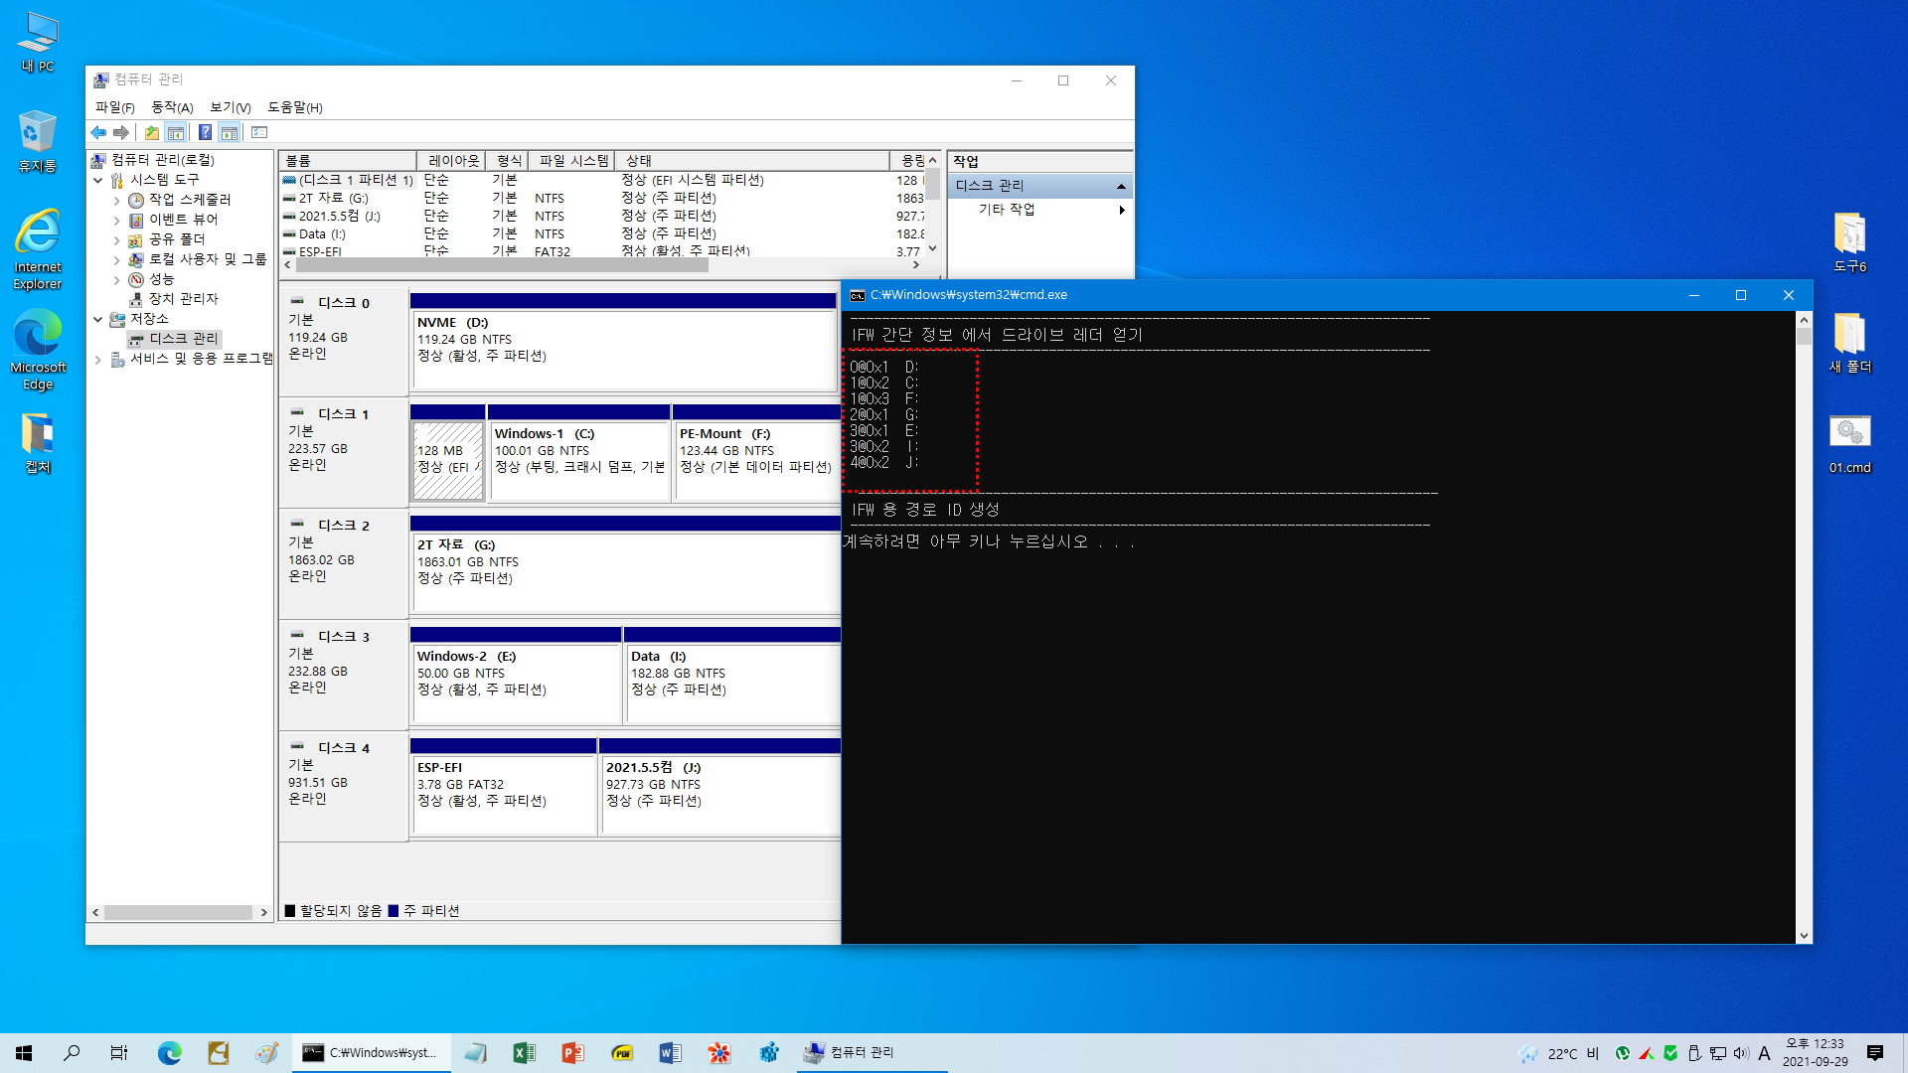Click the tree pane horizontal scrollbar
Image resolution: width=1908 pixels, height=1073 pixels.
[x=179, y=912]
